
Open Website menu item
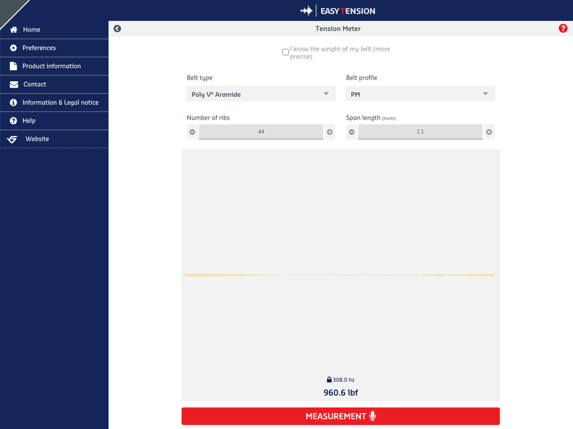point(54,139)
